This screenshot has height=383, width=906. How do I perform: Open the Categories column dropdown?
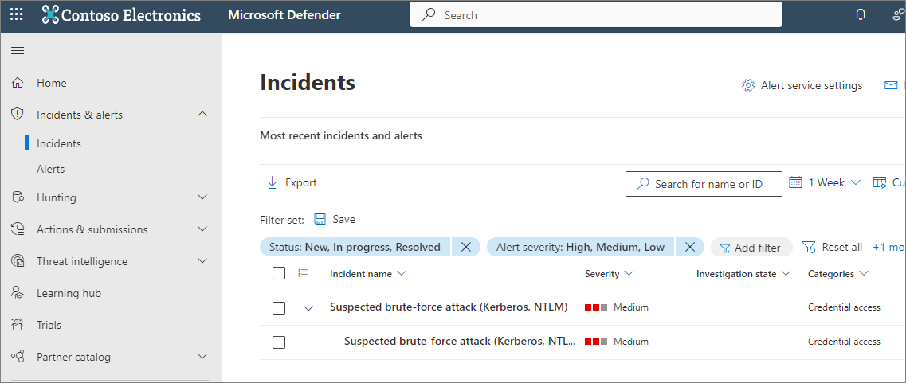837,273
